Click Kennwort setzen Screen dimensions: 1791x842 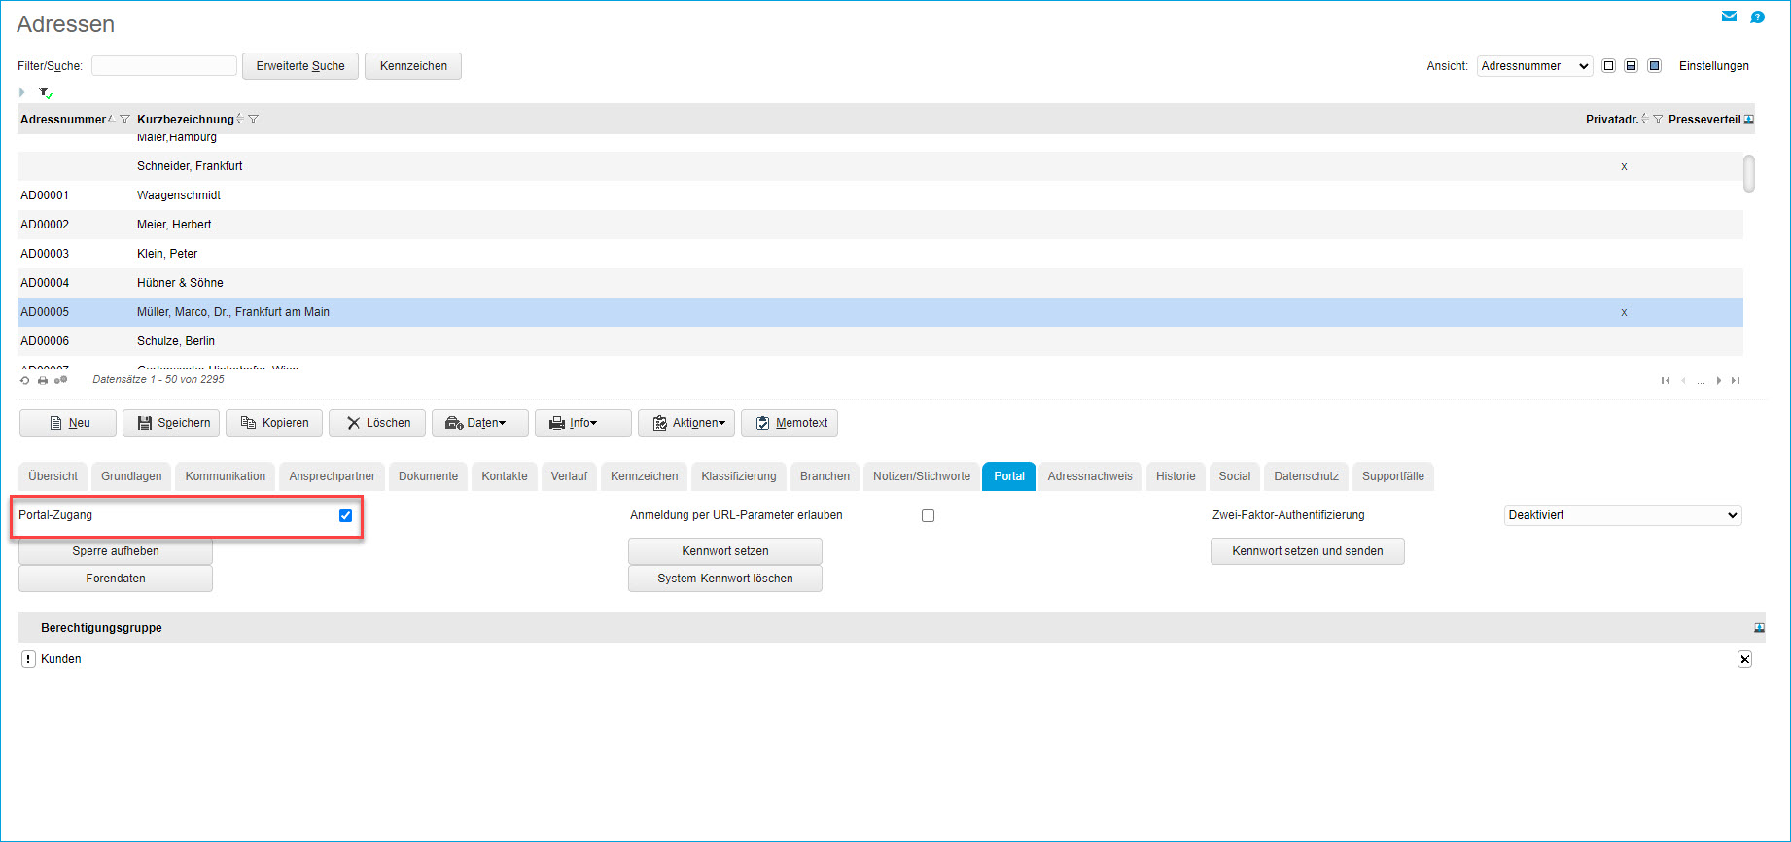[x=725, y=551]
